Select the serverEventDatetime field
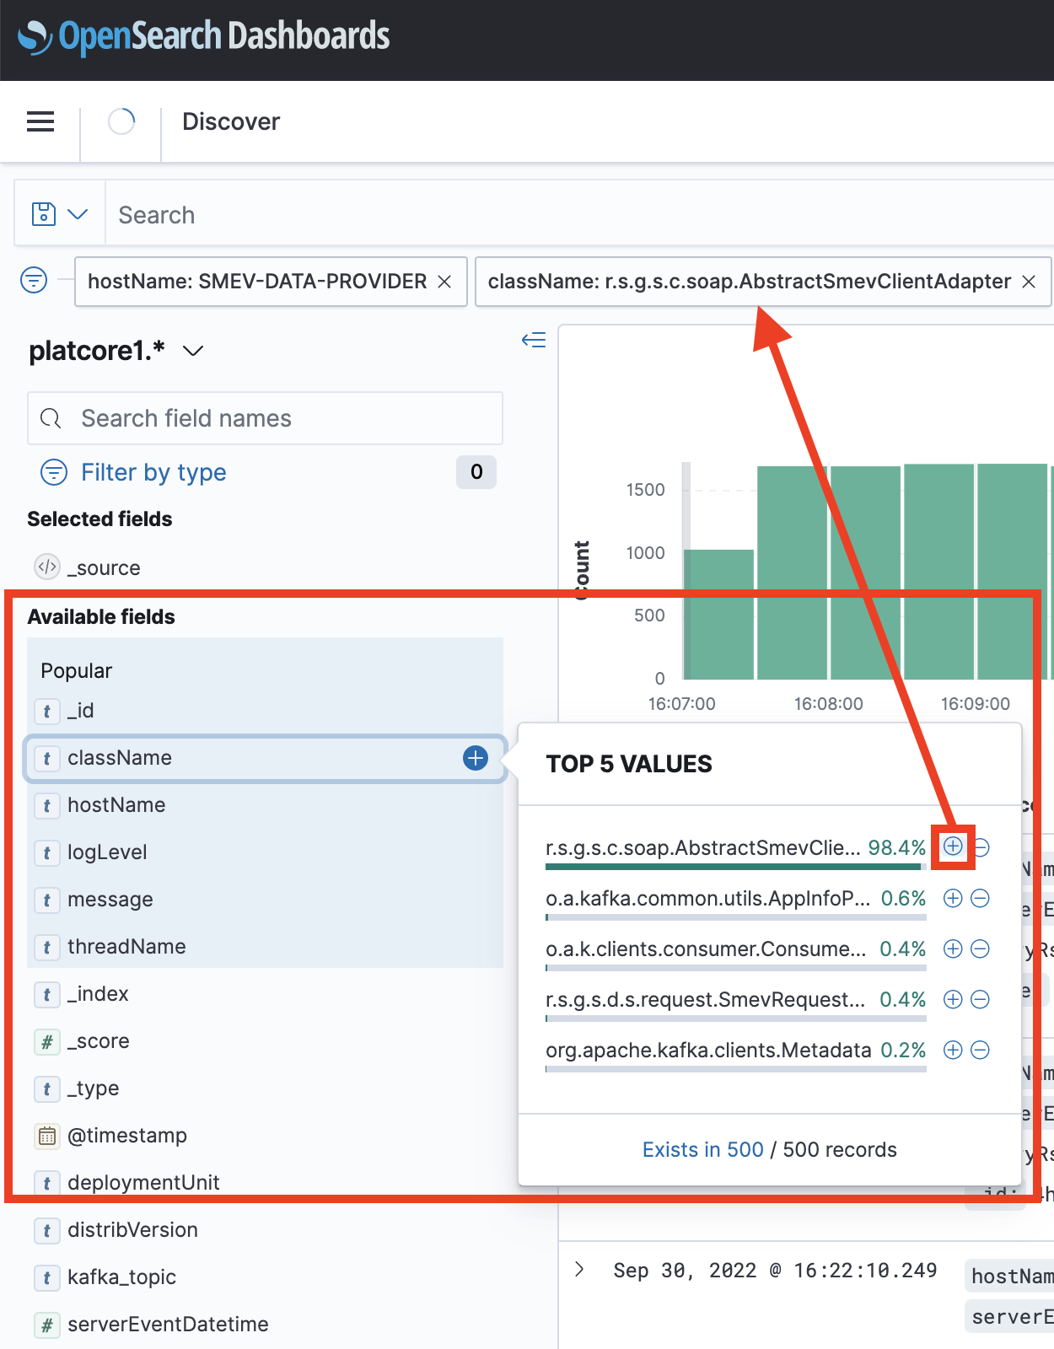Screen dimensions: 1054x1349 pyautogui.click(x=168, y=1325)
